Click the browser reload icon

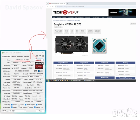pos(53,7)
